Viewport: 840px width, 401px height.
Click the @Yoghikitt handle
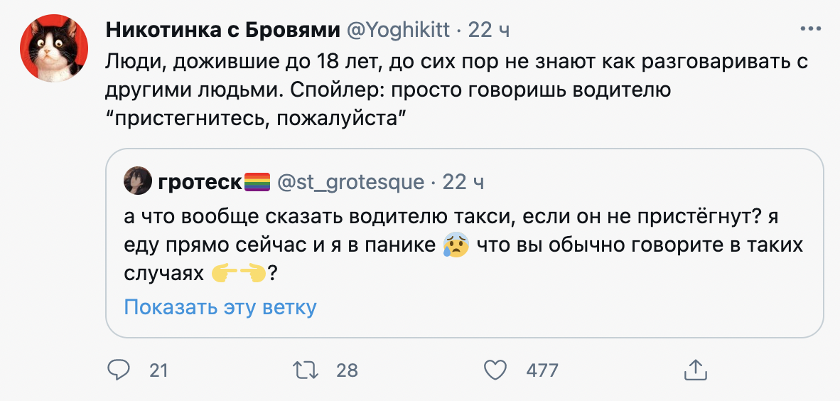397,29
